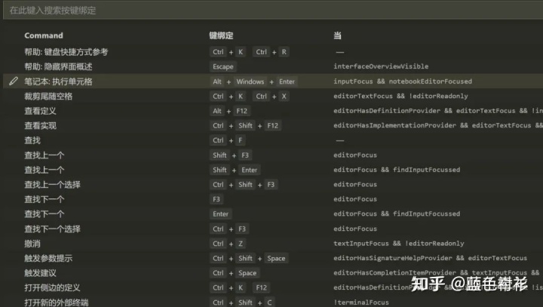Image resolution: width=543 pixels, height=307 pixels.
Task: Click the Alt + F12 keybinding cell
Action: [230, 111]
